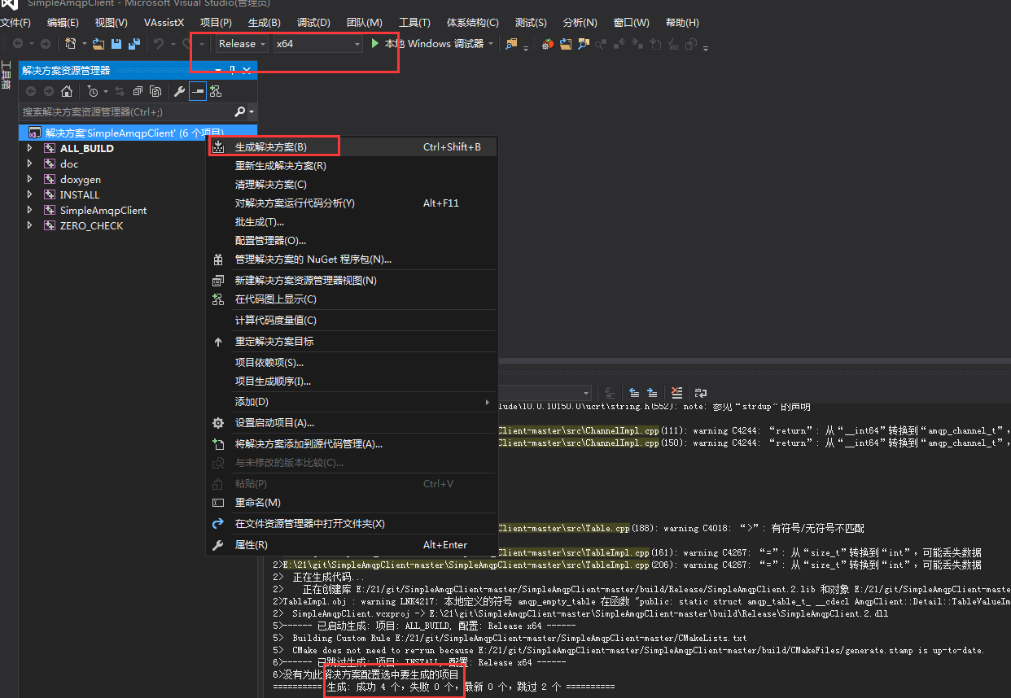Open the x64 platform dropdown
1011x698 pixels.
[x=317, y=44]
